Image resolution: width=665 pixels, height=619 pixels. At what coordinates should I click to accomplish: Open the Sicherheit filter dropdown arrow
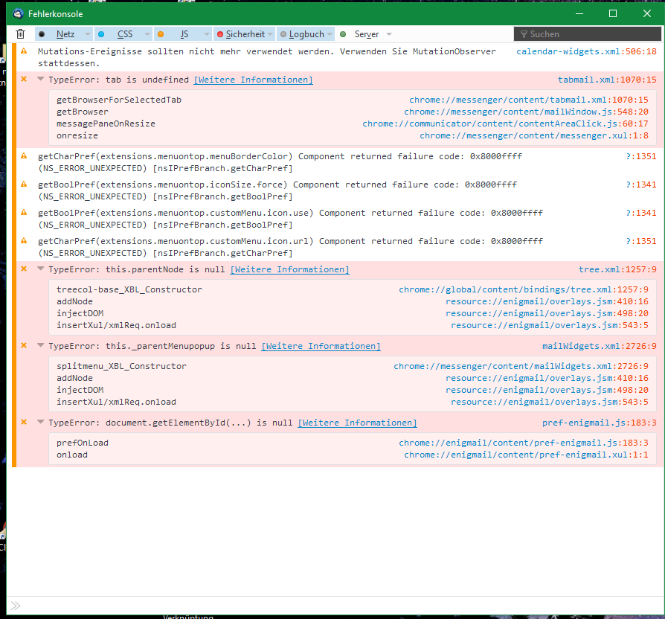coord(270,34)
